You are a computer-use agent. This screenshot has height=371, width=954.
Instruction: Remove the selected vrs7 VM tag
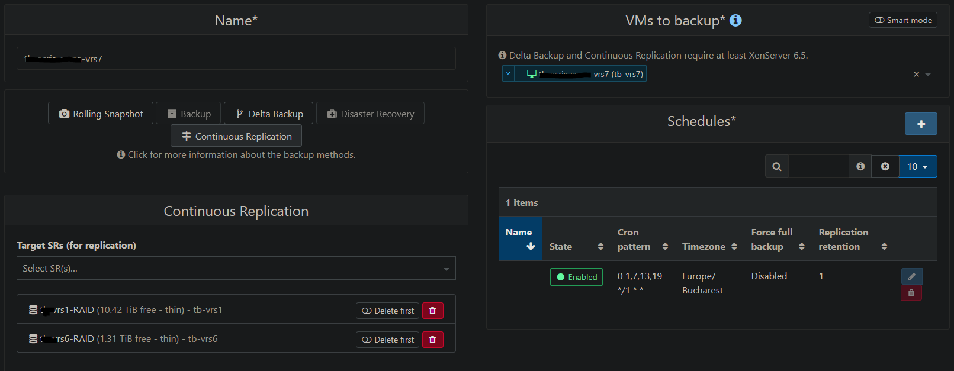(508, 74)
